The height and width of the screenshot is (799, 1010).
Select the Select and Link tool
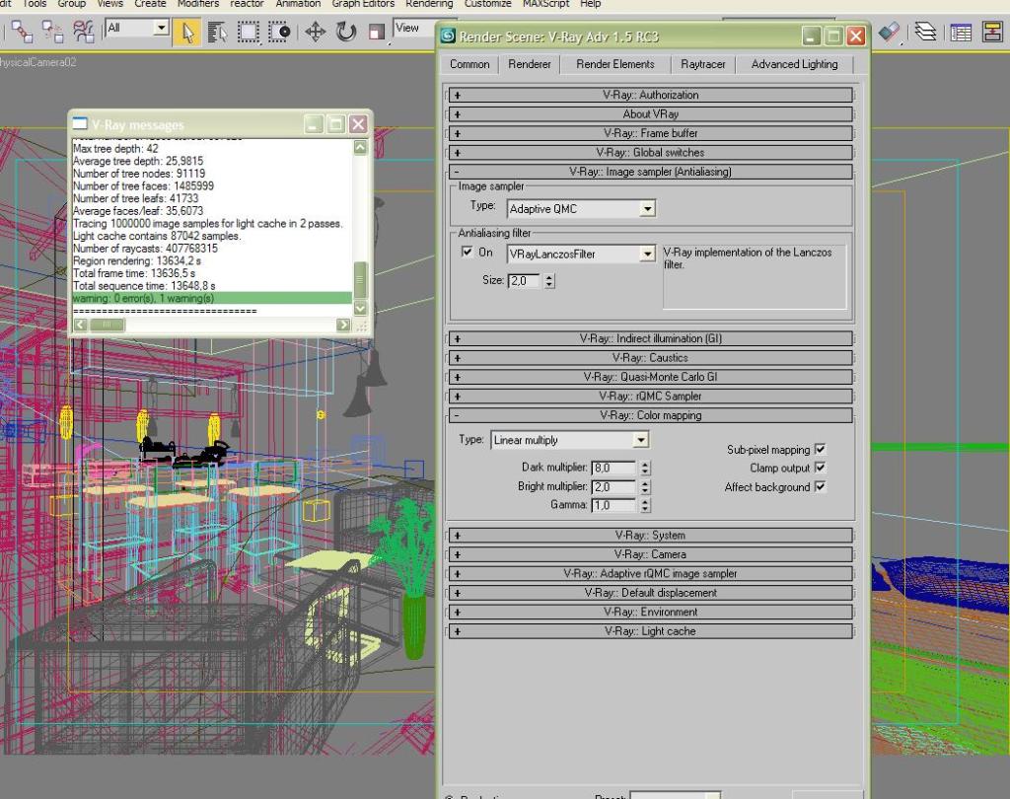click(x=22, y=31)
